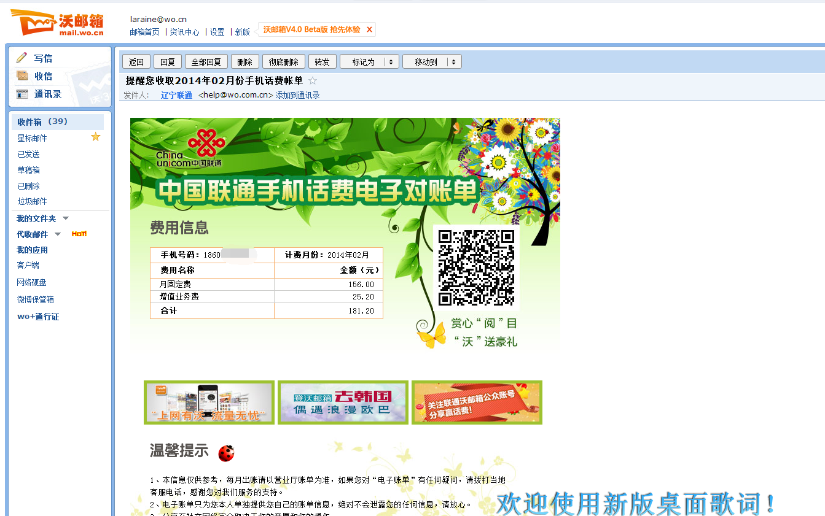Open the 已发送 folder

(28, 154)
